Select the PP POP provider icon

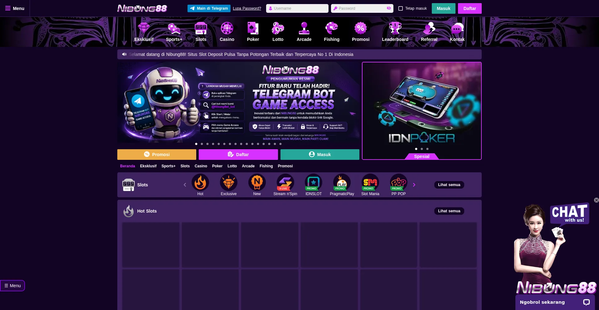tap(399, 185)
